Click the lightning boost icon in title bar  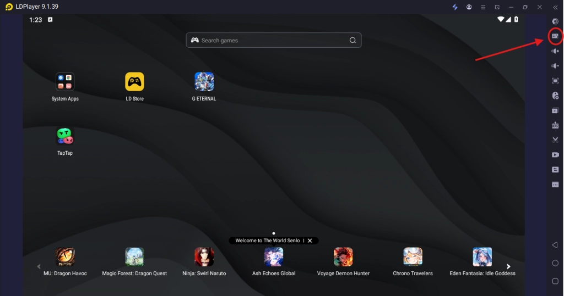(x=455, y=7)
